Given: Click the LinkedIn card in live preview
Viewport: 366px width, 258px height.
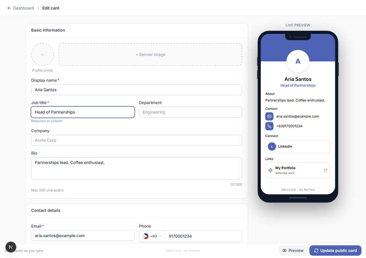Looking at the screenshot, I should tap(298, 146).
